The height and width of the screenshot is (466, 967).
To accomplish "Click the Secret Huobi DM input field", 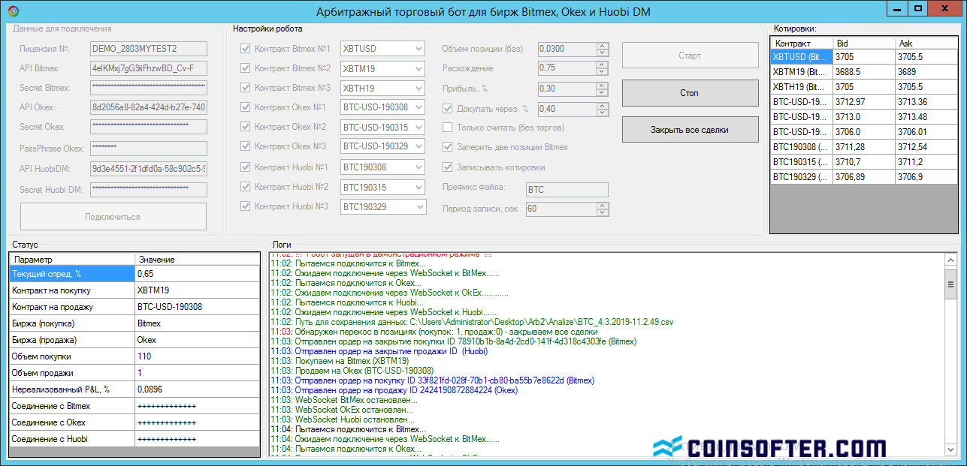I will click(148, 188).
